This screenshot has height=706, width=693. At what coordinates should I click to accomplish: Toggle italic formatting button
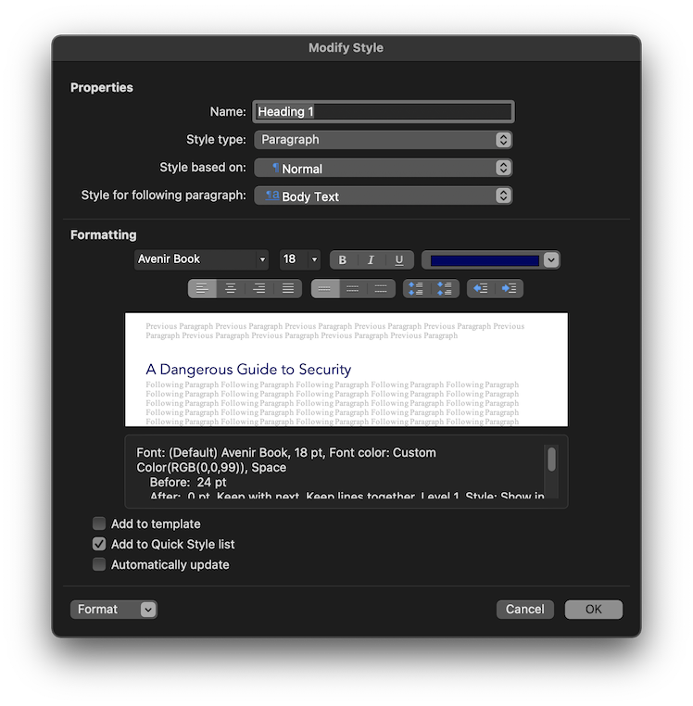tap(371, 260)
